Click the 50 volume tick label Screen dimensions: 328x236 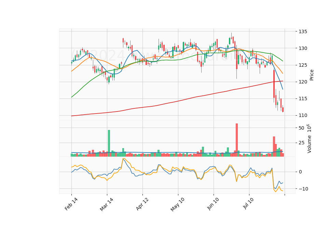point(301,128)
